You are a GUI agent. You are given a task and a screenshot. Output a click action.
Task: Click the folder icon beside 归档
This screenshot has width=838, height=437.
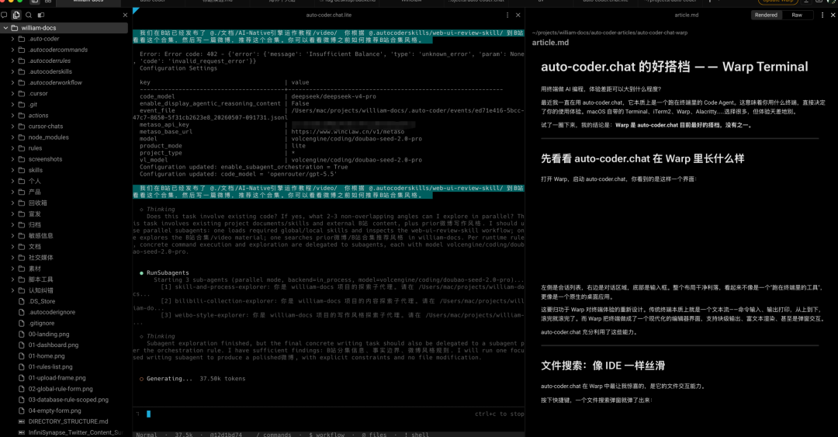[22, 225]
